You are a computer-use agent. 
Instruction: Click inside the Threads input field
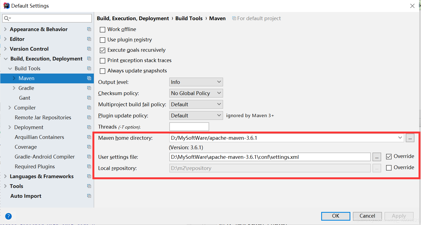(189, 127)
